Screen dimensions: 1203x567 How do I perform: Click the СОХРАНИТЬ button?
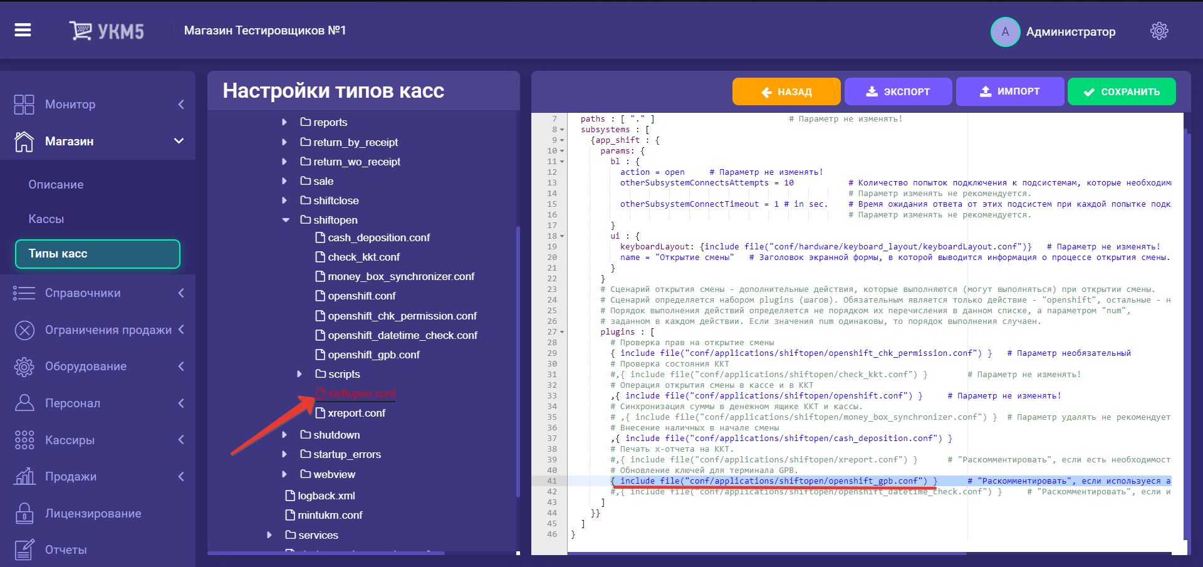click(x=1122, y=91)
